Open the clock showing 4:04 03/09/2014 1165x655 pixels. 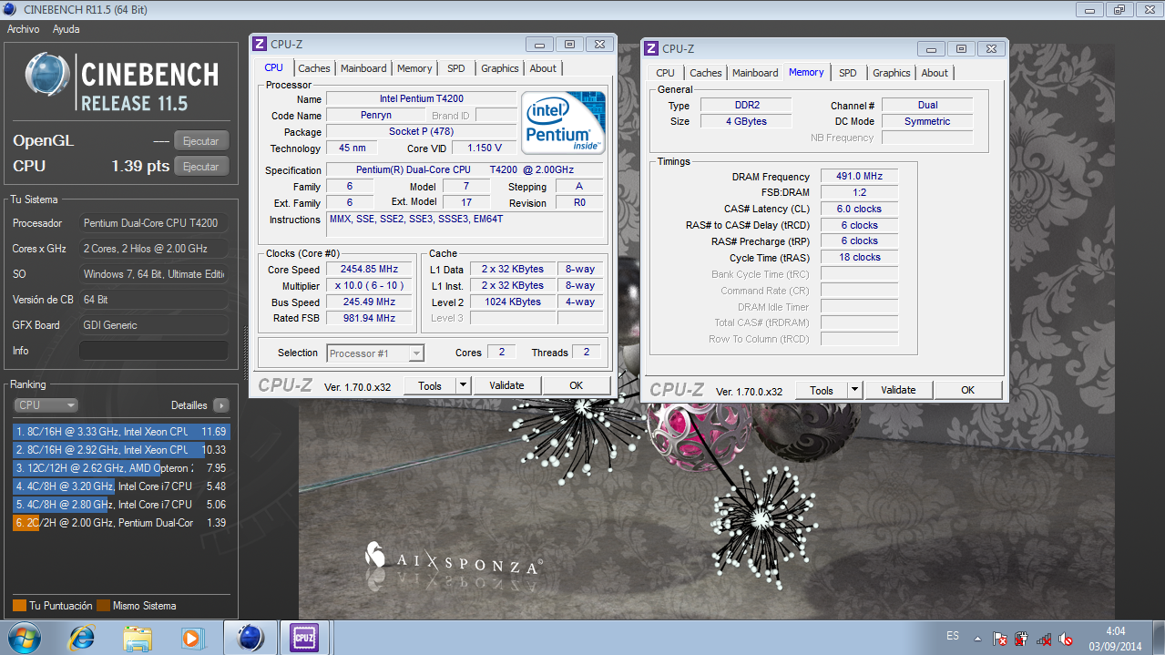pos(1115,638)
